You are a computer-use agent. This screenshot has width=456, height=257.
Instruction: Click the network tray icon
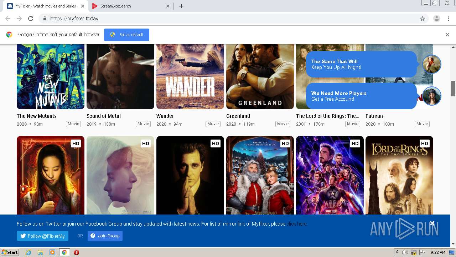(x=414, y=252)
